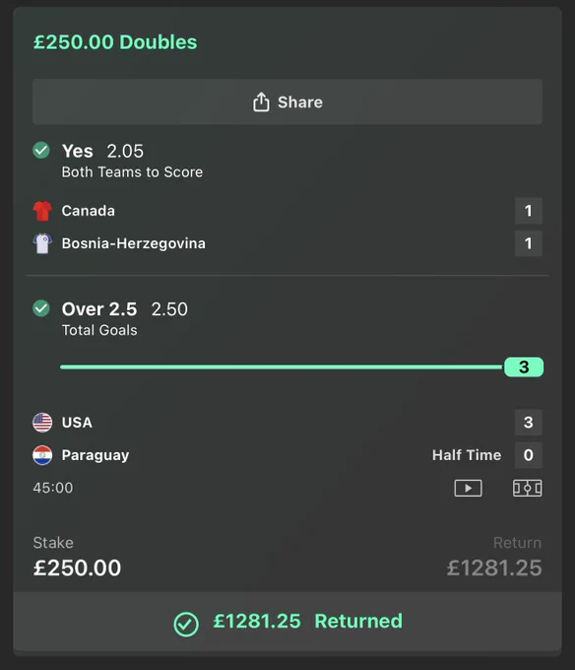Click Both Teams to Score green tick
The width and height of the screenshot is (575, 670).
[41, 150]
